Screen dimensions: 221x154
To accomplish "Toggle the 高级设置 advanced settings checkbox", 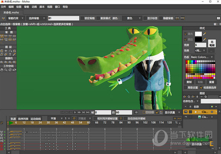I will [186, 88].
